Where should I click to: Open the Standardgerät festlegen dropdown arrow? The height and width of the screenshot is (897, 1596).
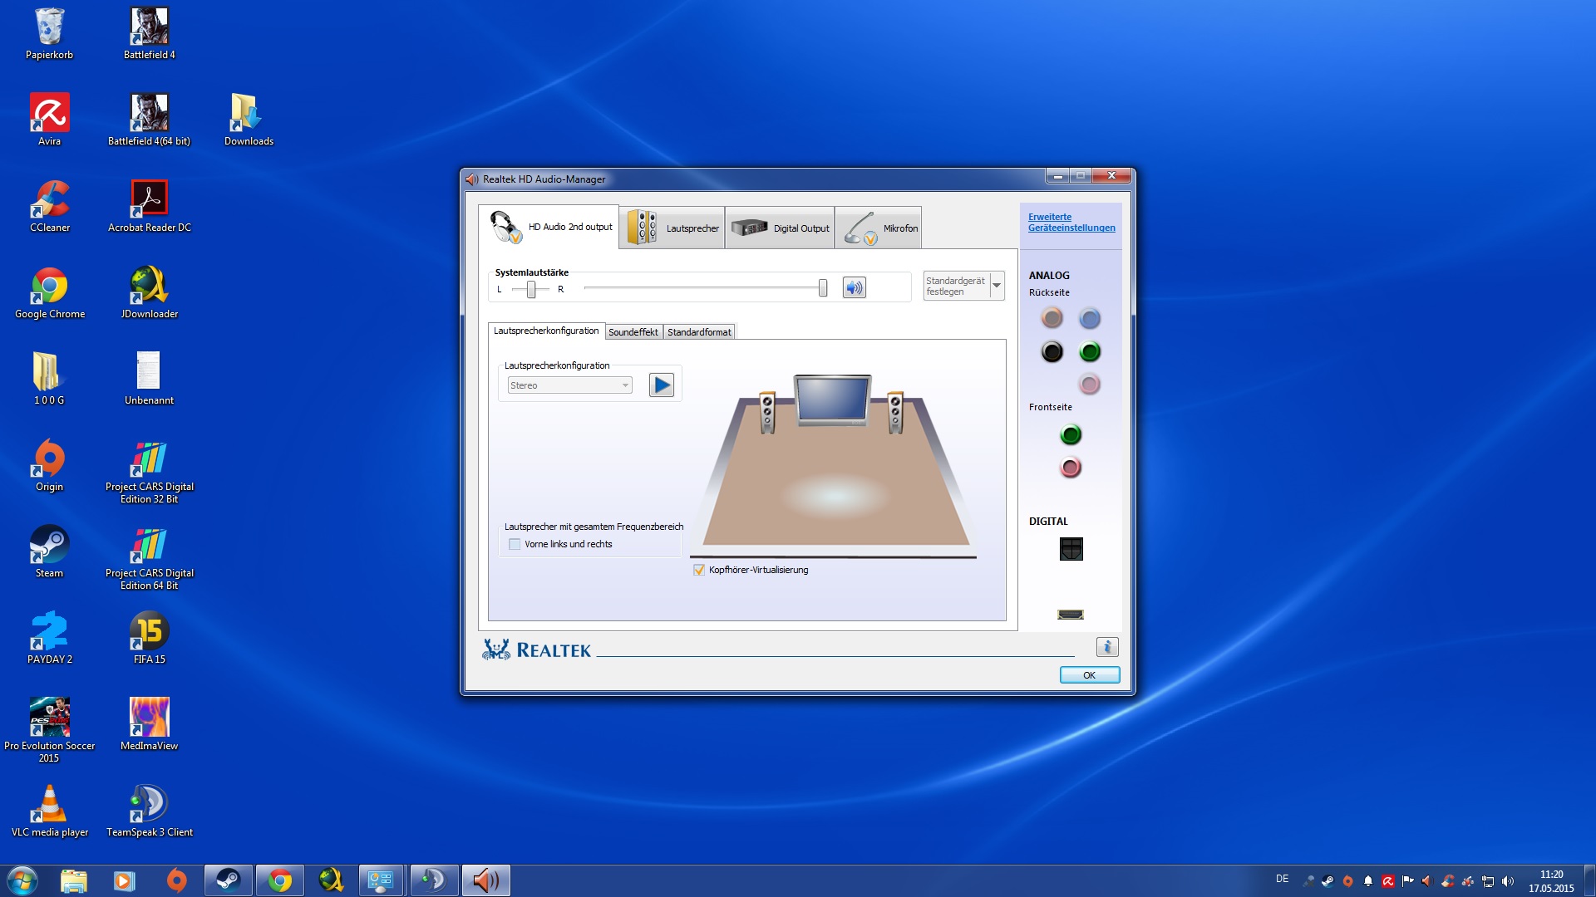pos(997,286)
